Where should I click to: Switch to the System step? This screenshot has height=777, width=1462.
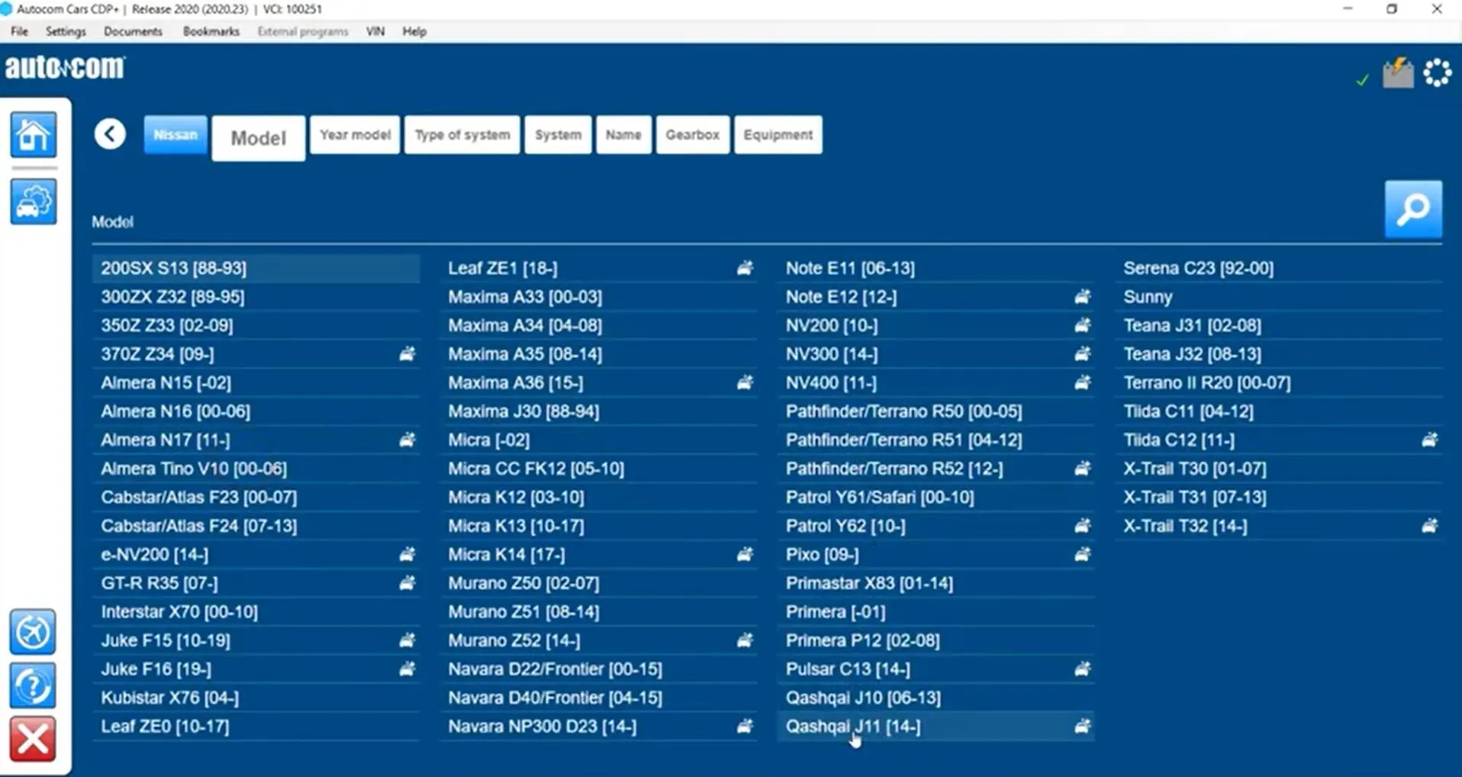[558, 134]
